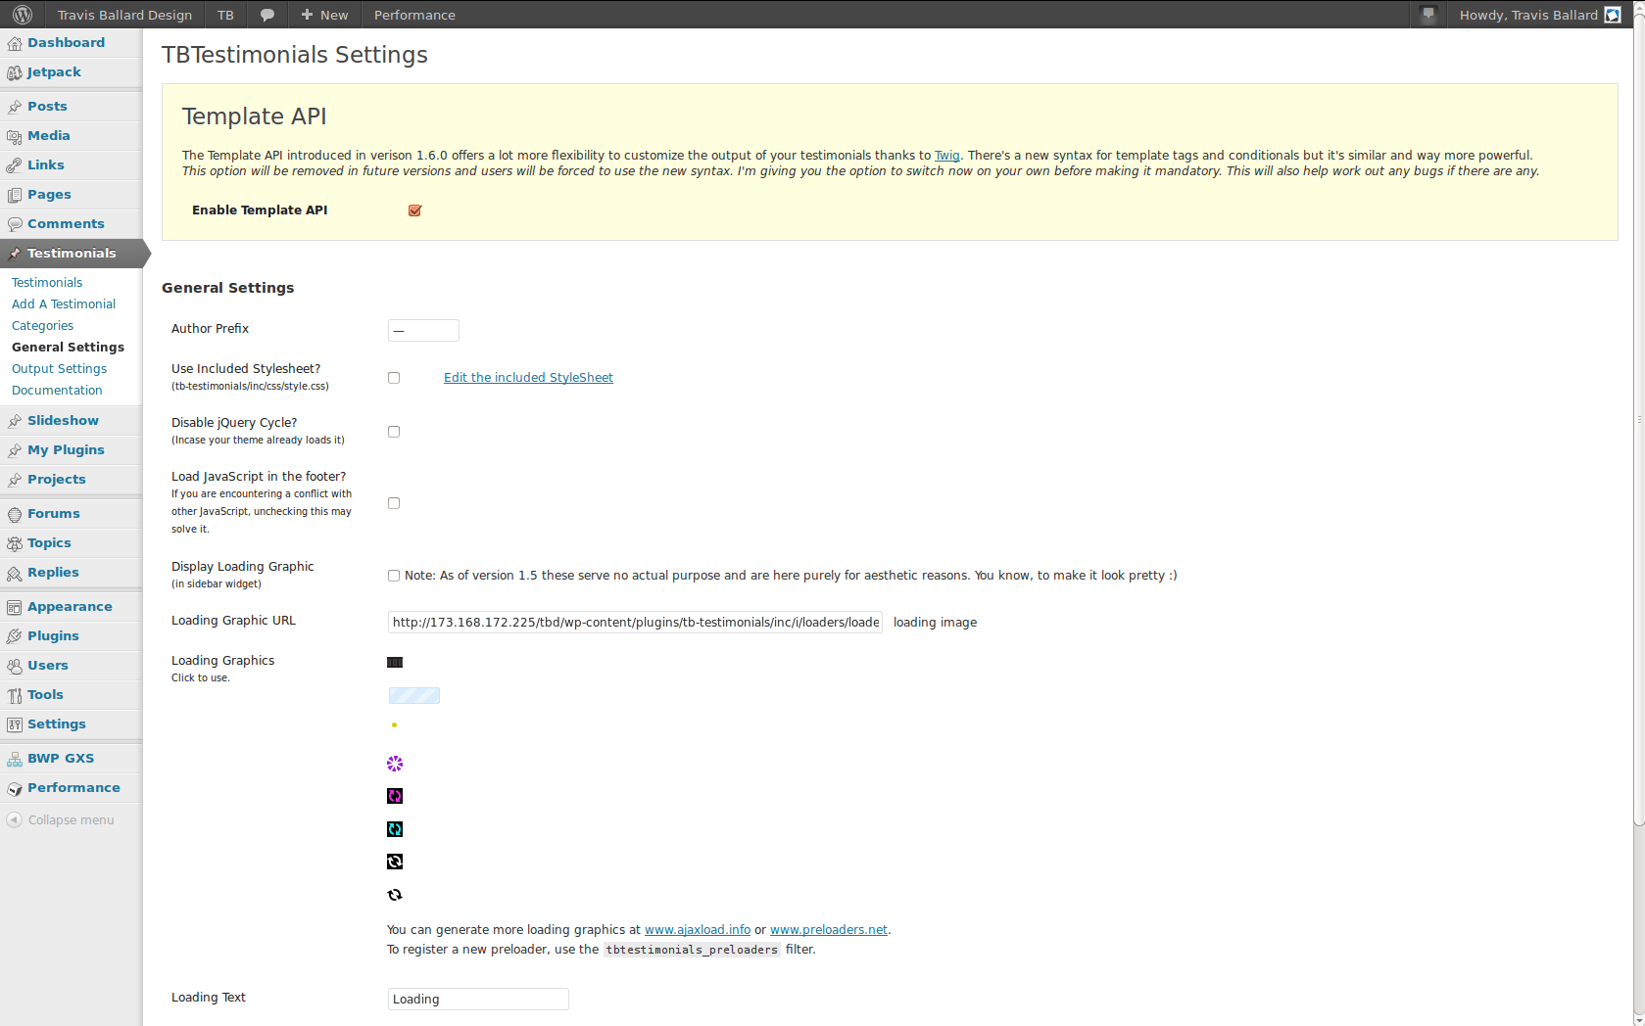This screenshot has height=1026, width=1645.
Task: Pick the magenta circular loader graphic
Action: [x=395, y=796]
